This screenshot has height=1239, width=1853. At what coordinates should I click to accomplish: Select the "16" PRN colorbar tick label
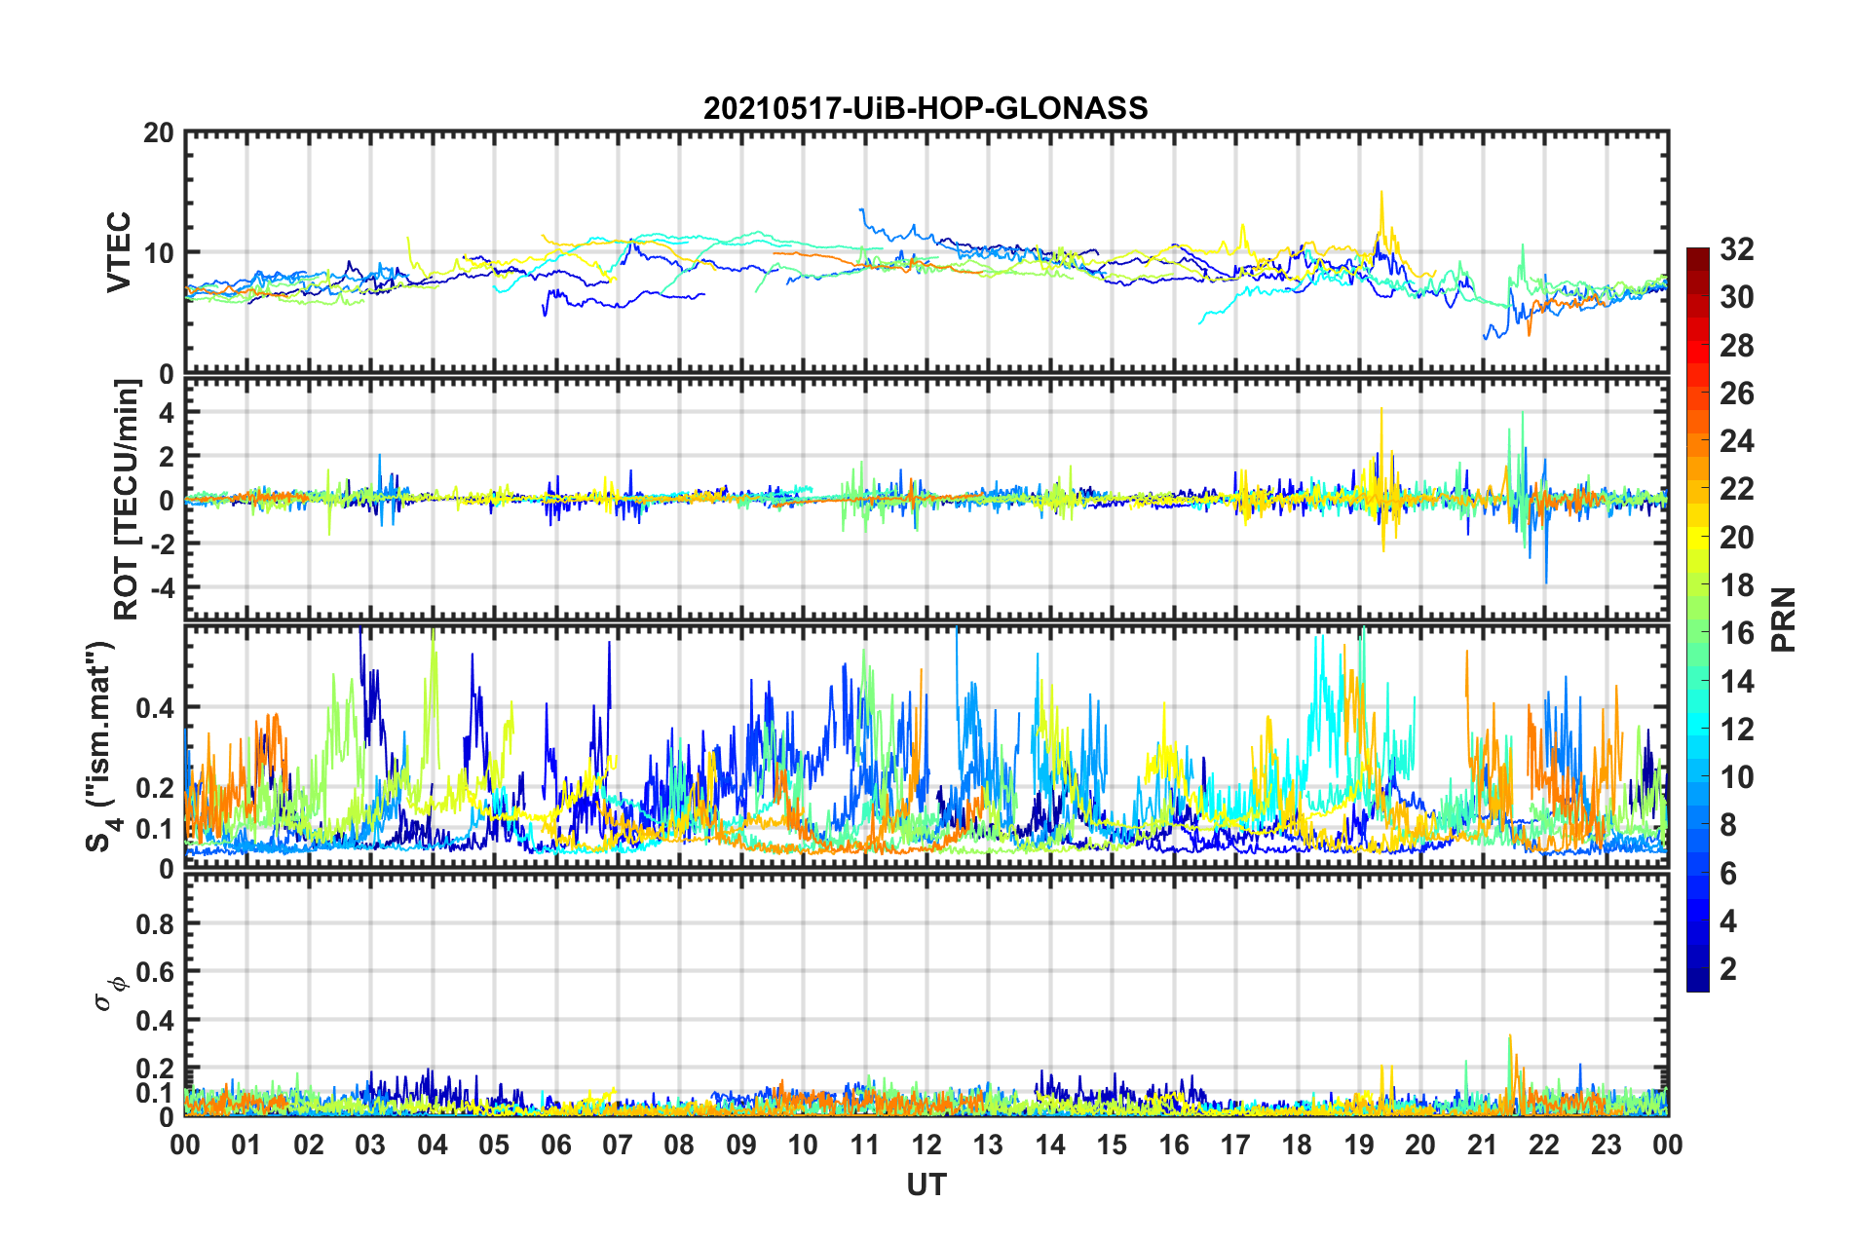click(1737, 633)
